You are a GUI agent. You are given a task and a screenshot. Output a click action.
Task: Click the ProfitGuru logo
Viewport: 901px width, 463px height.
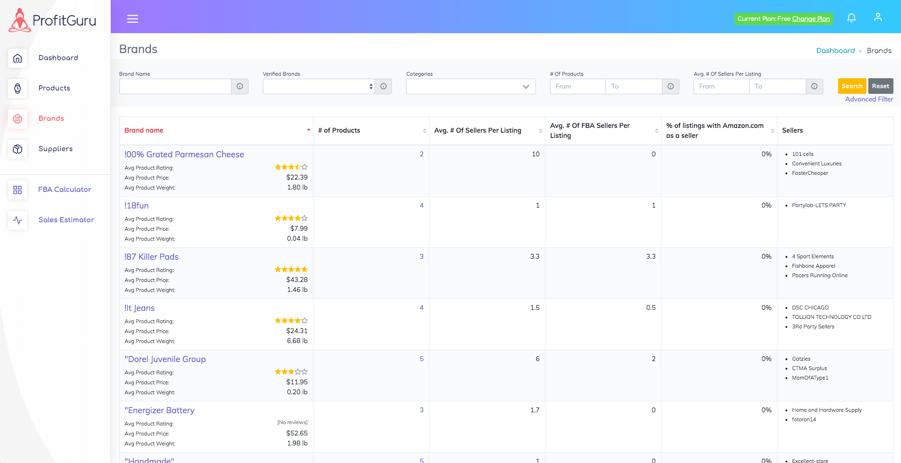(53, 20)
